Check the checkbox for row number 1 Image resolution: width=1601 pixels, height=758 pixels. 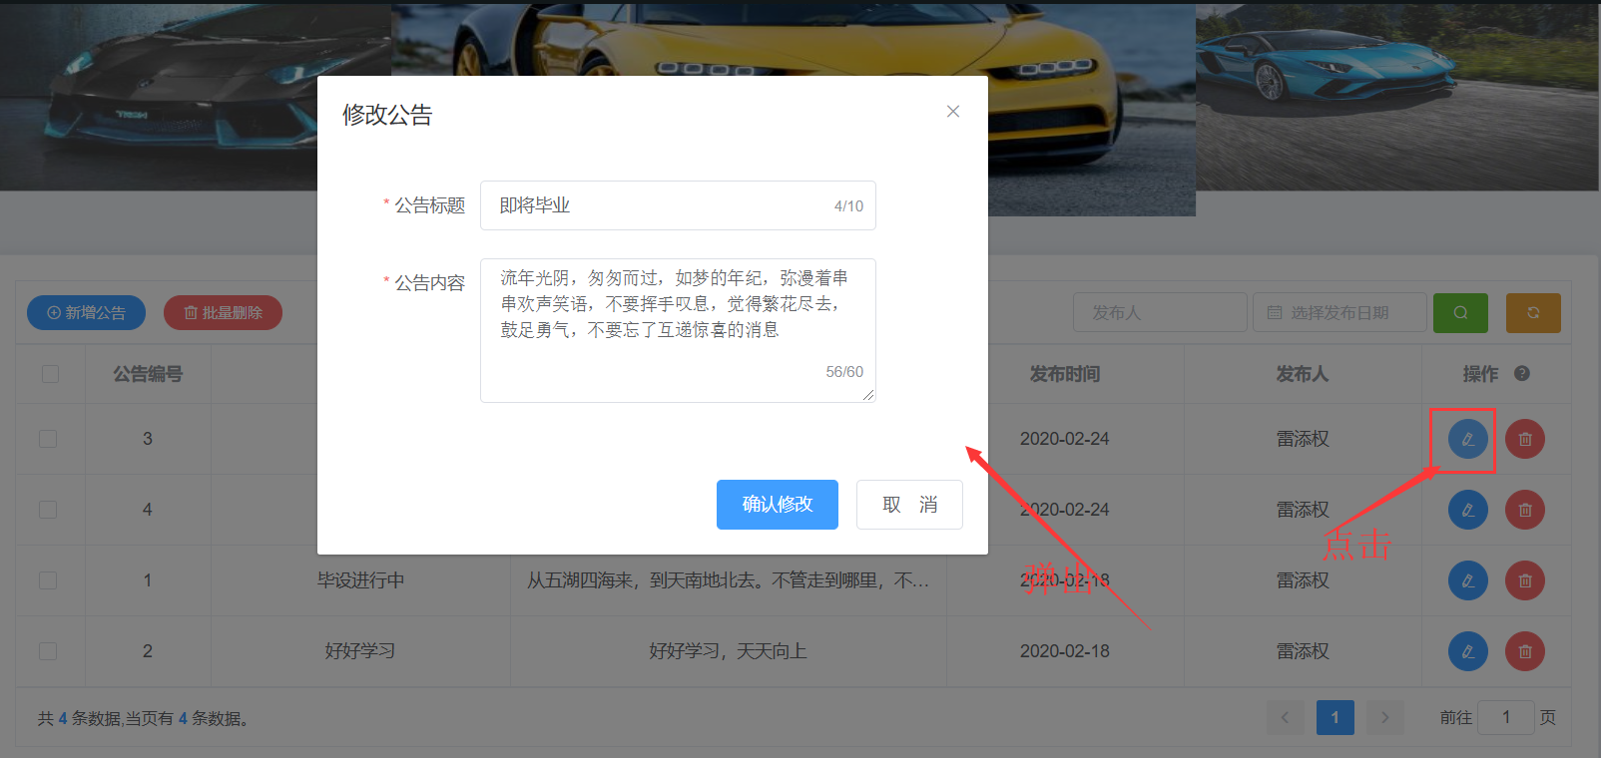48,580
